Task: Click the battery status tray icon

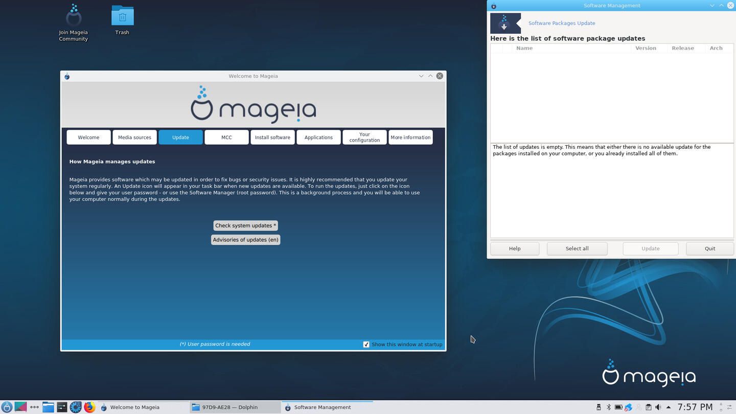Action: pyautogui.click(x=618, y=407)
